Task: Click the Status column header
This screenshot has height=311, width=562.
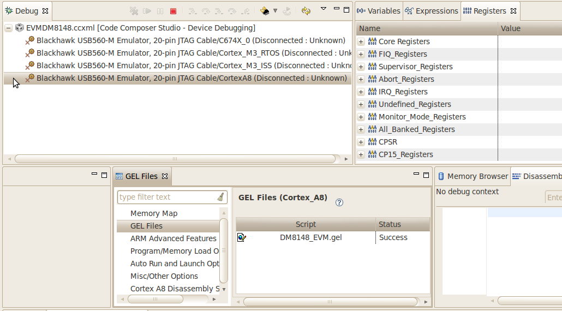Action: (403, 224)
